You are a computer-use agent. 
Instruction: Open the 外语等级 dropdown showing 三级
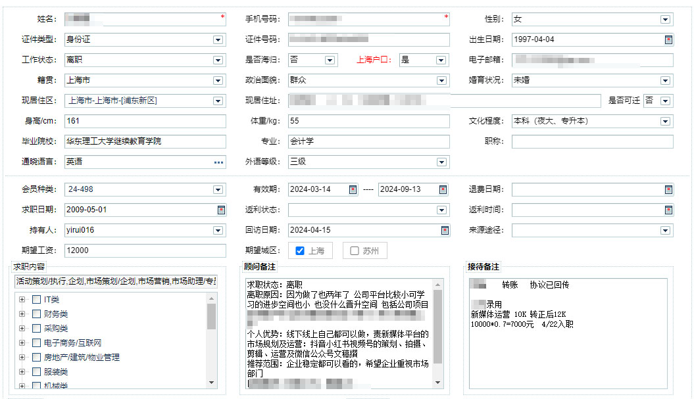tap(441, 162)
